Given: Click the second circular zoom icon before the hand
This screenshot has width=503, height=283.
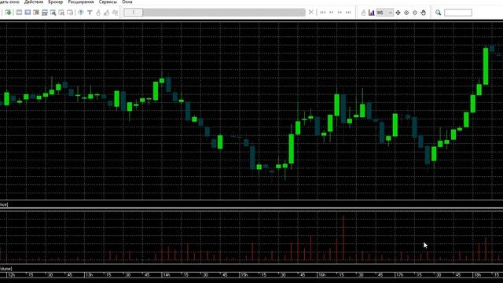Looking at the screenshot, I should point(415,13).
